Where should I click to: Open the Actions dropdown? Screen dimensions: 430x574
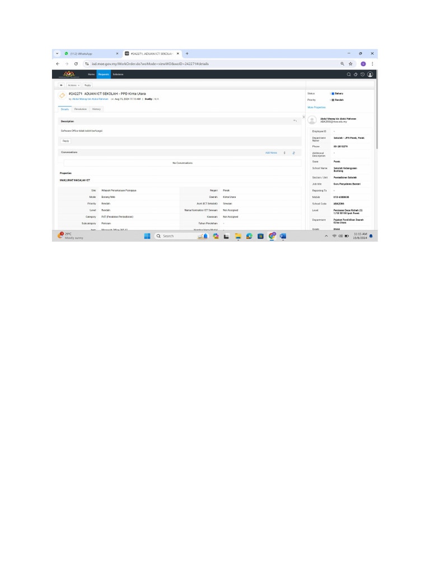tap(73, 85)
